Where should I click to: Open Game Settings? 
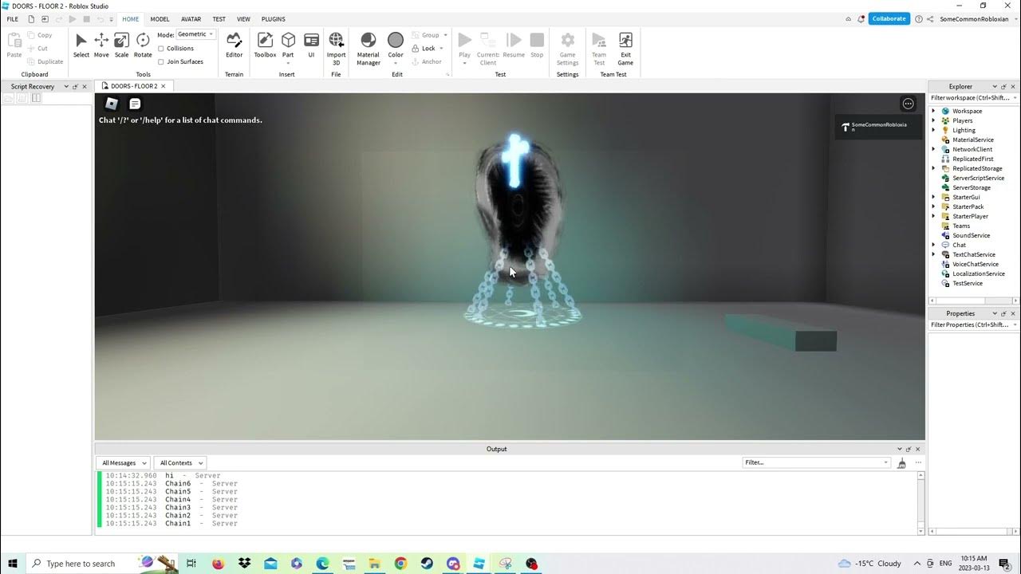point(567,48)
